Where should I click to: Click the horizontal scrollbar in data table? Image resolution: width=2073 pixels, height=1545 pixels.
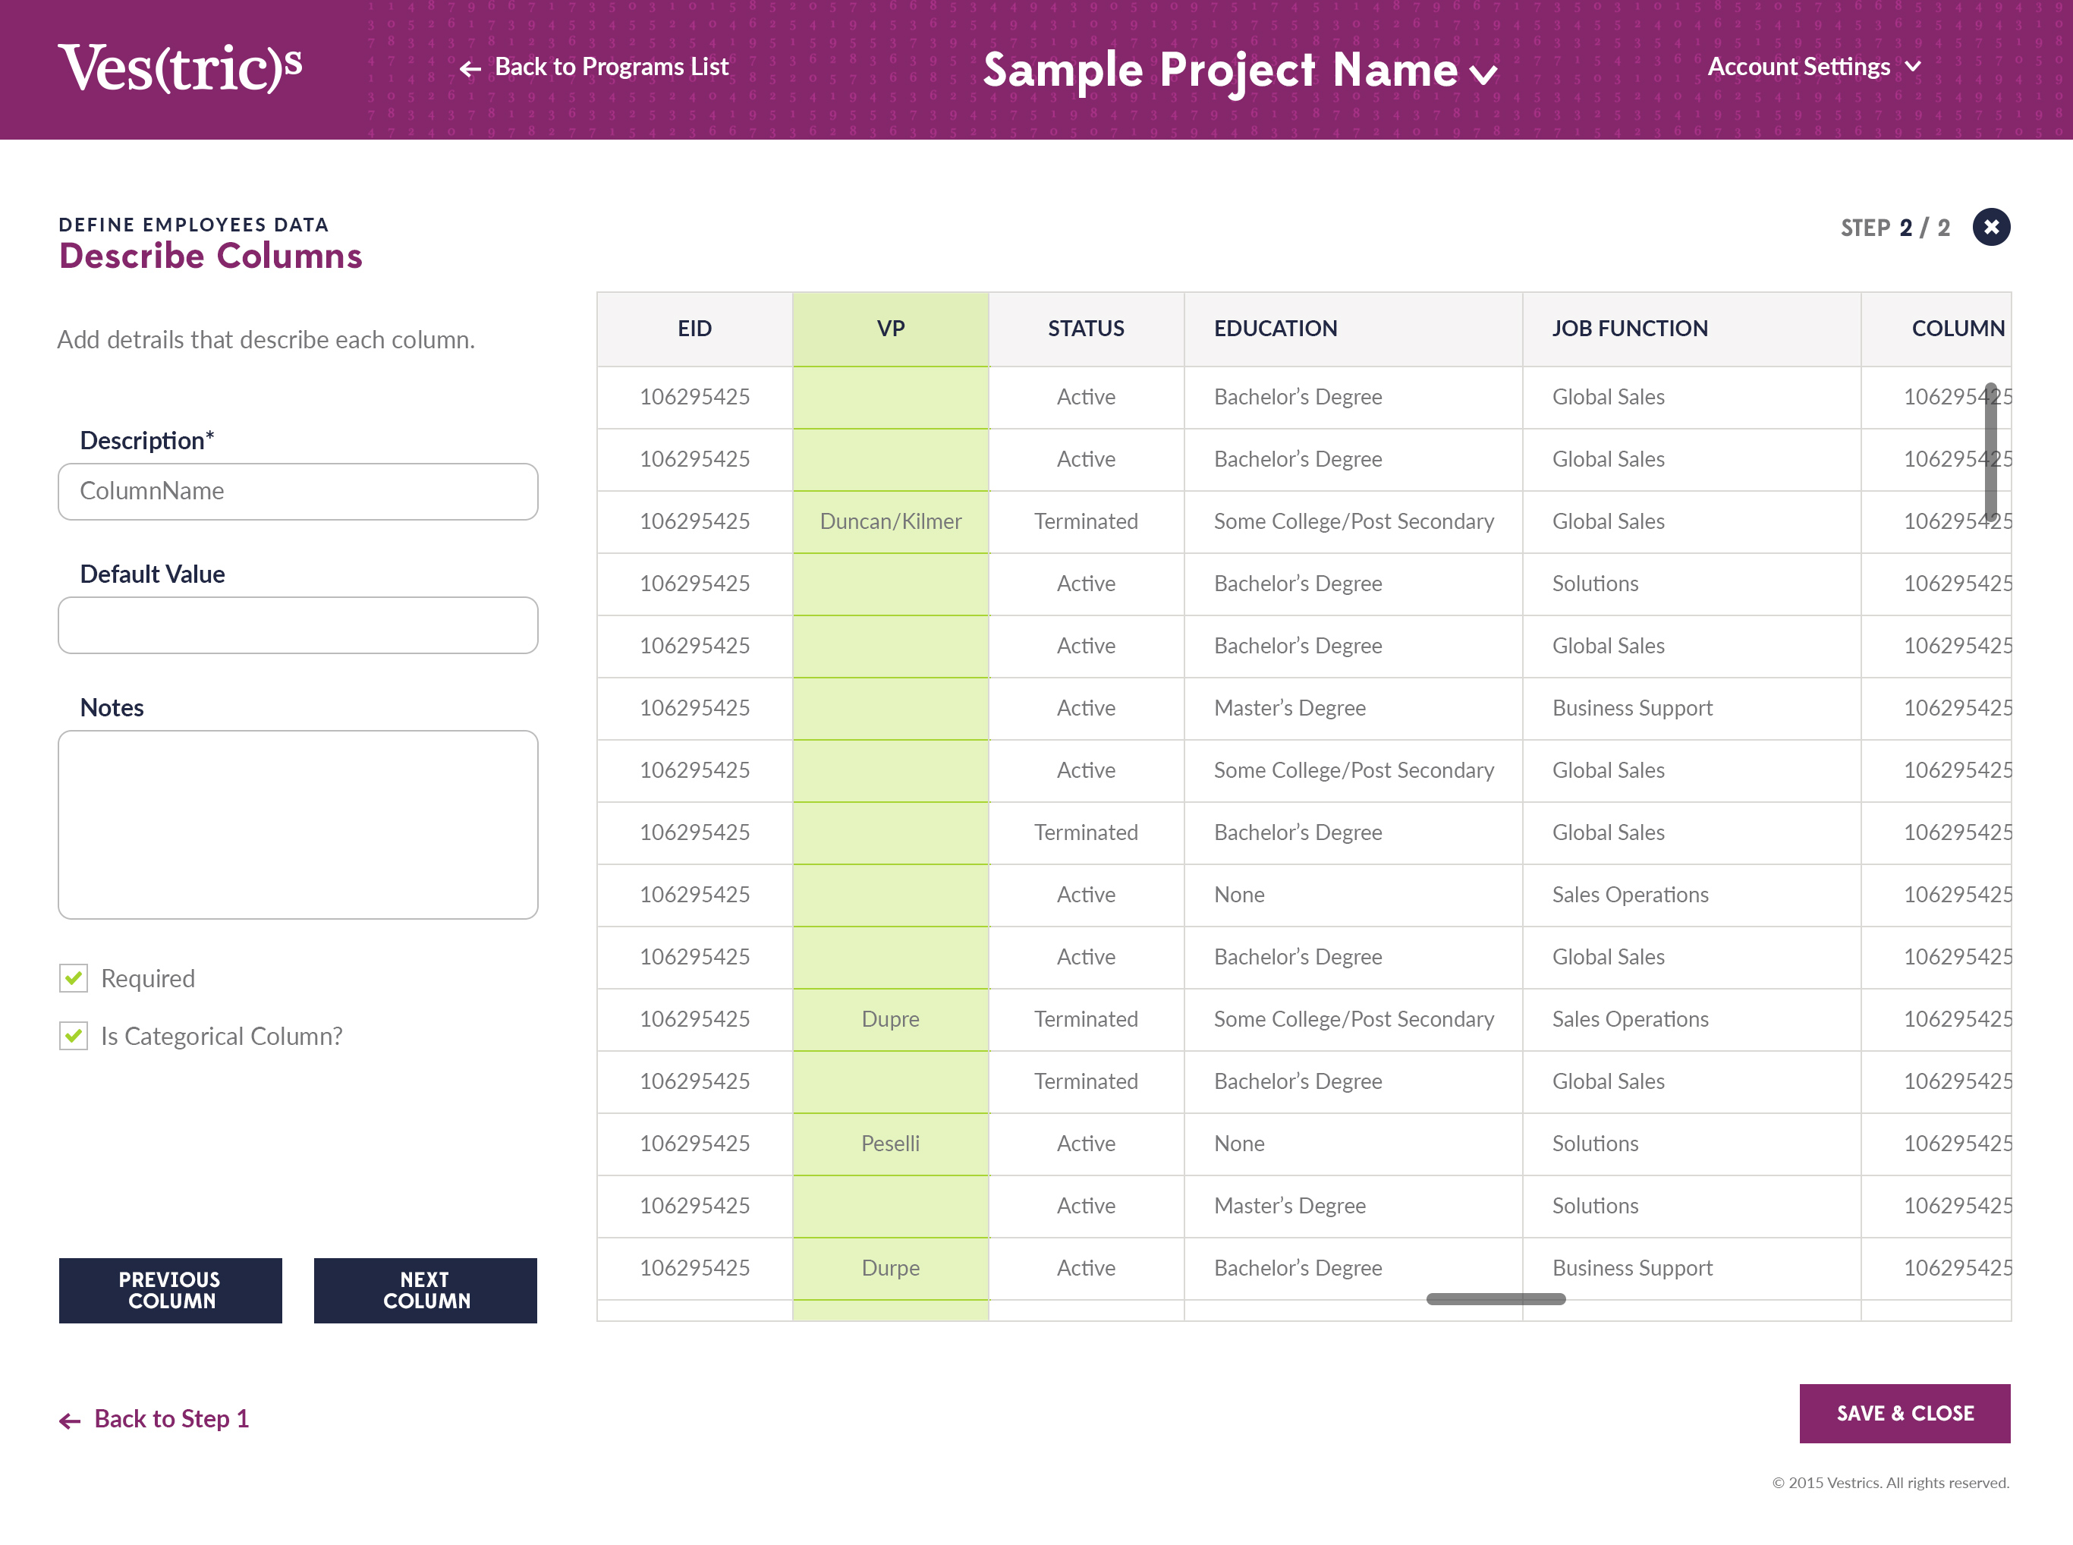pos(1494,1300)
